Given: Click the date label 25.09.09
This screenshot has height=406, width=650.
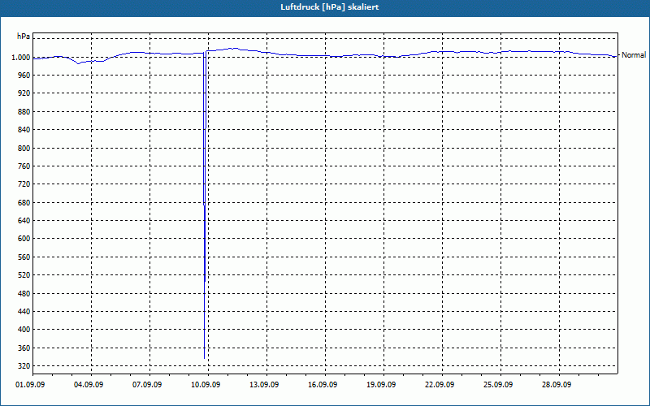Looking at the screenshot, I should click(498, 385).
